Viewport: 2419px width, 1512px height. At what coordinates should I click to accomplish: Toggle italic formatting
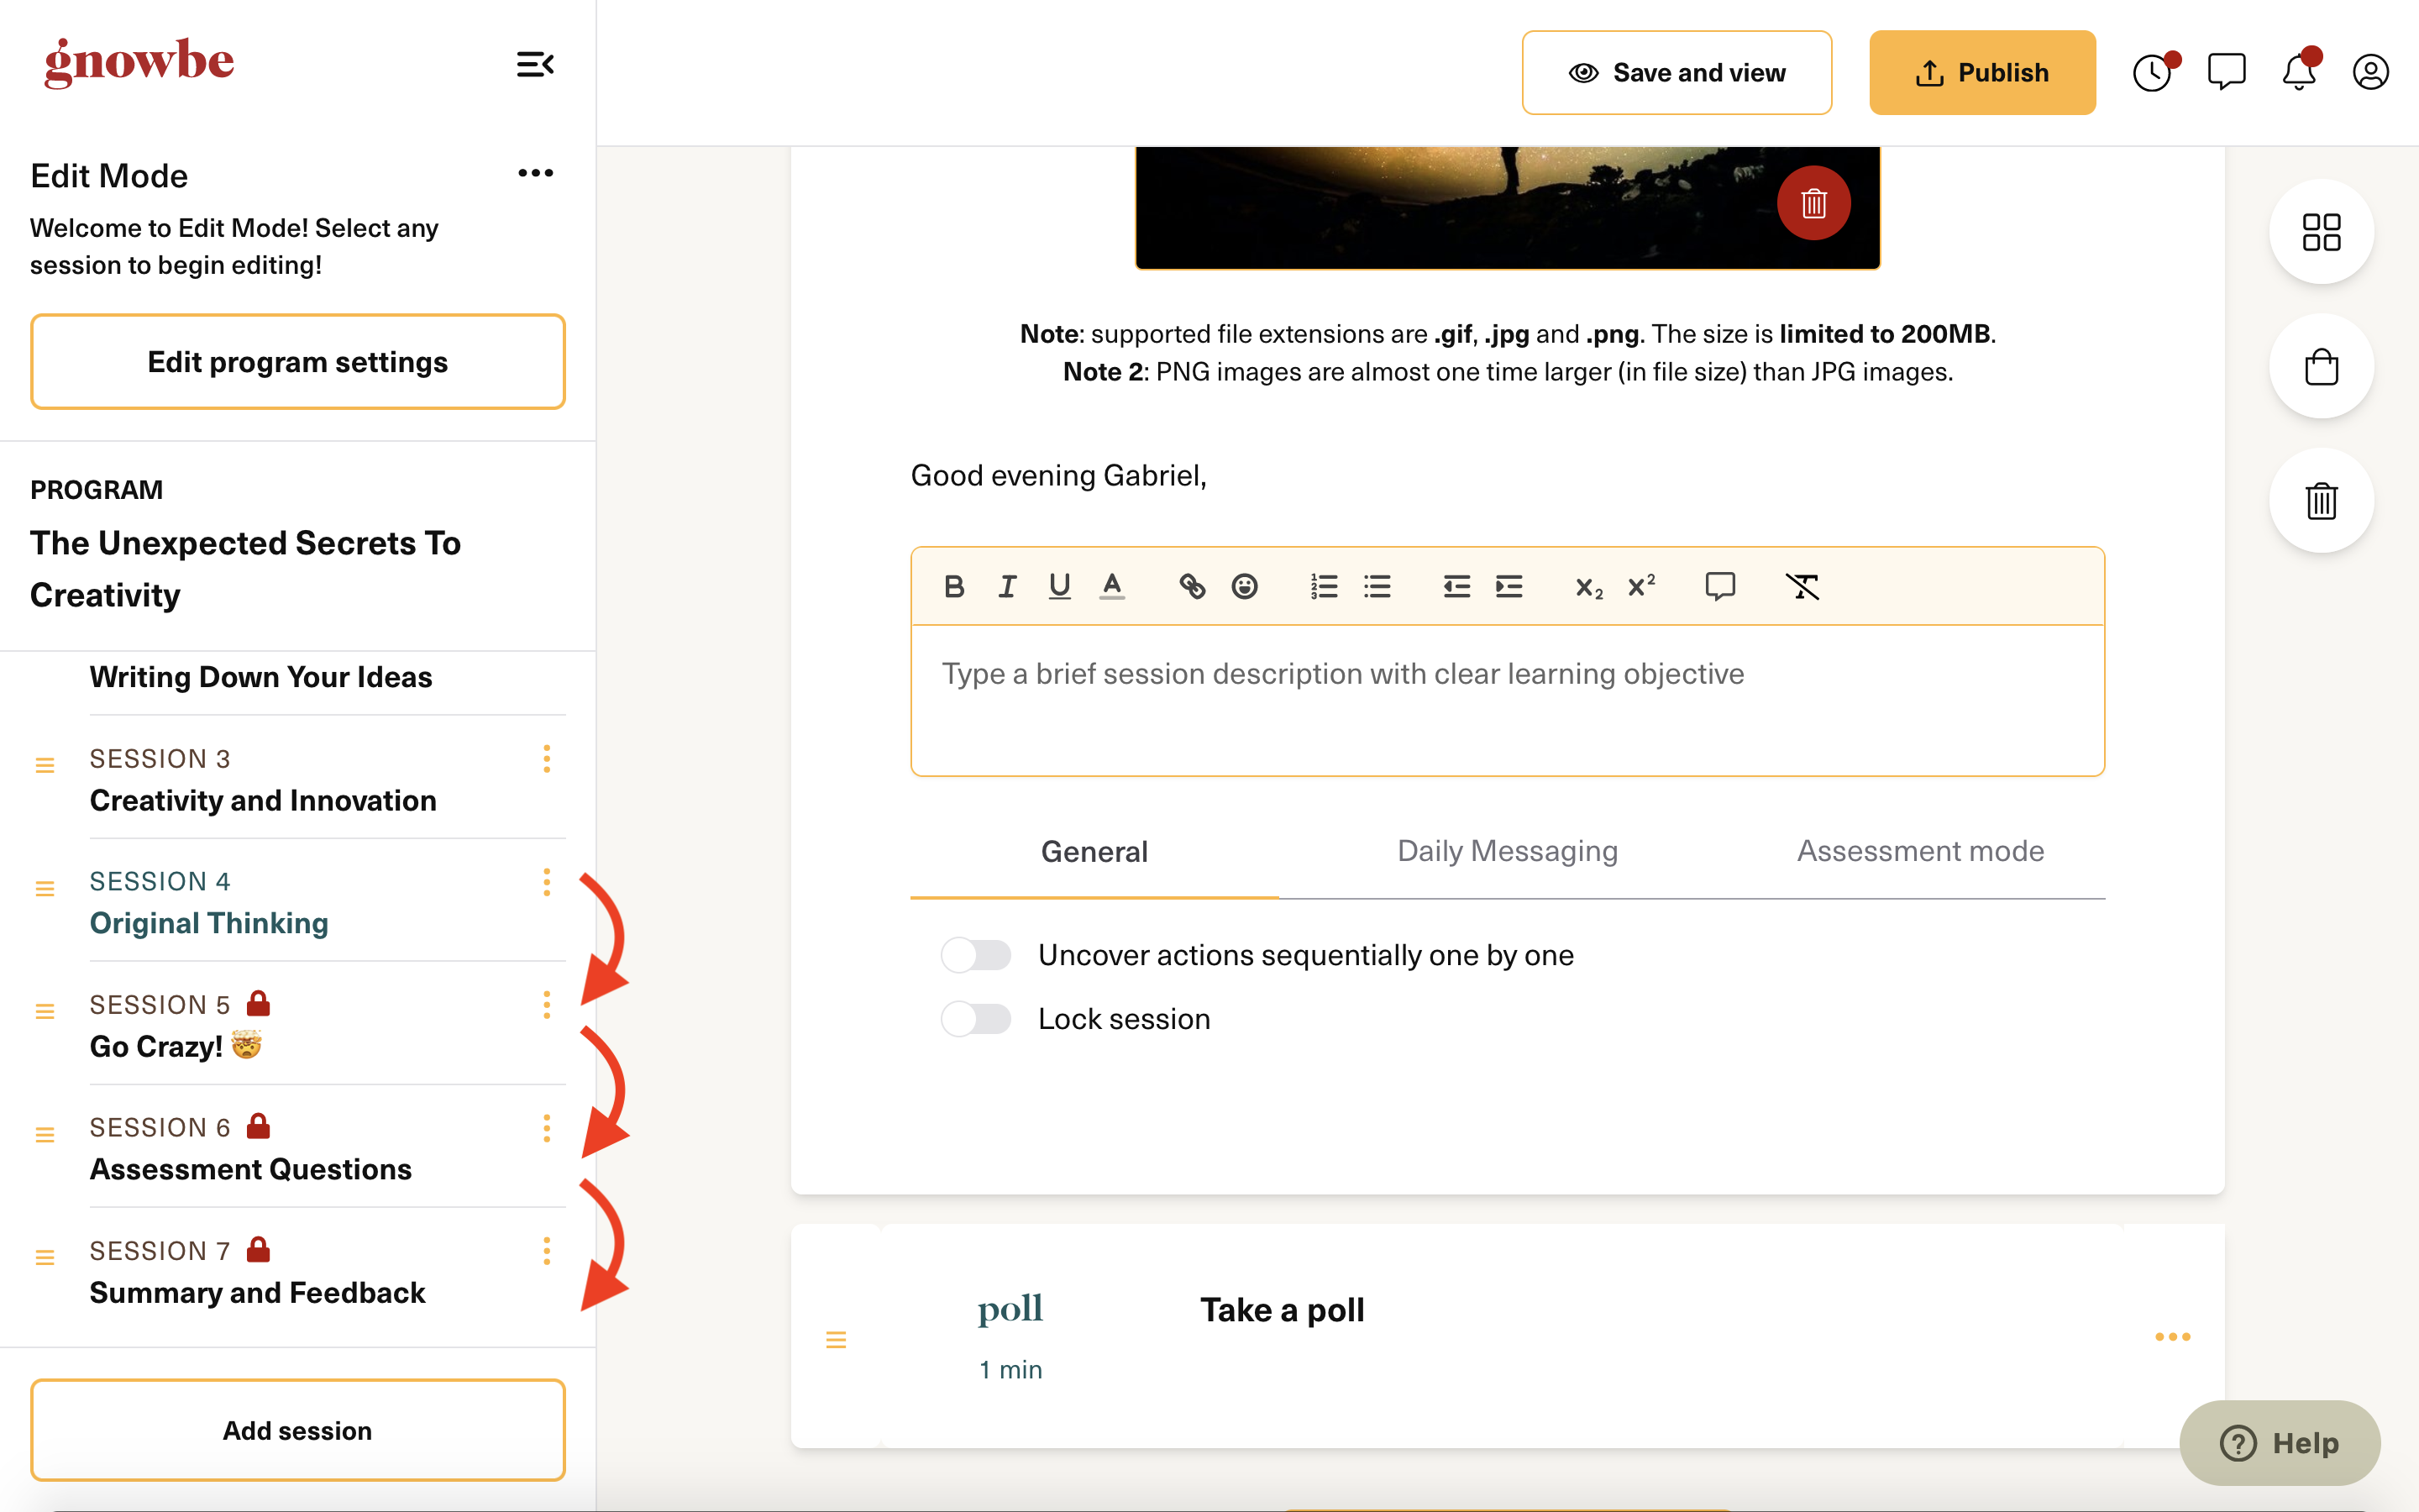[x=1006, y=587]
